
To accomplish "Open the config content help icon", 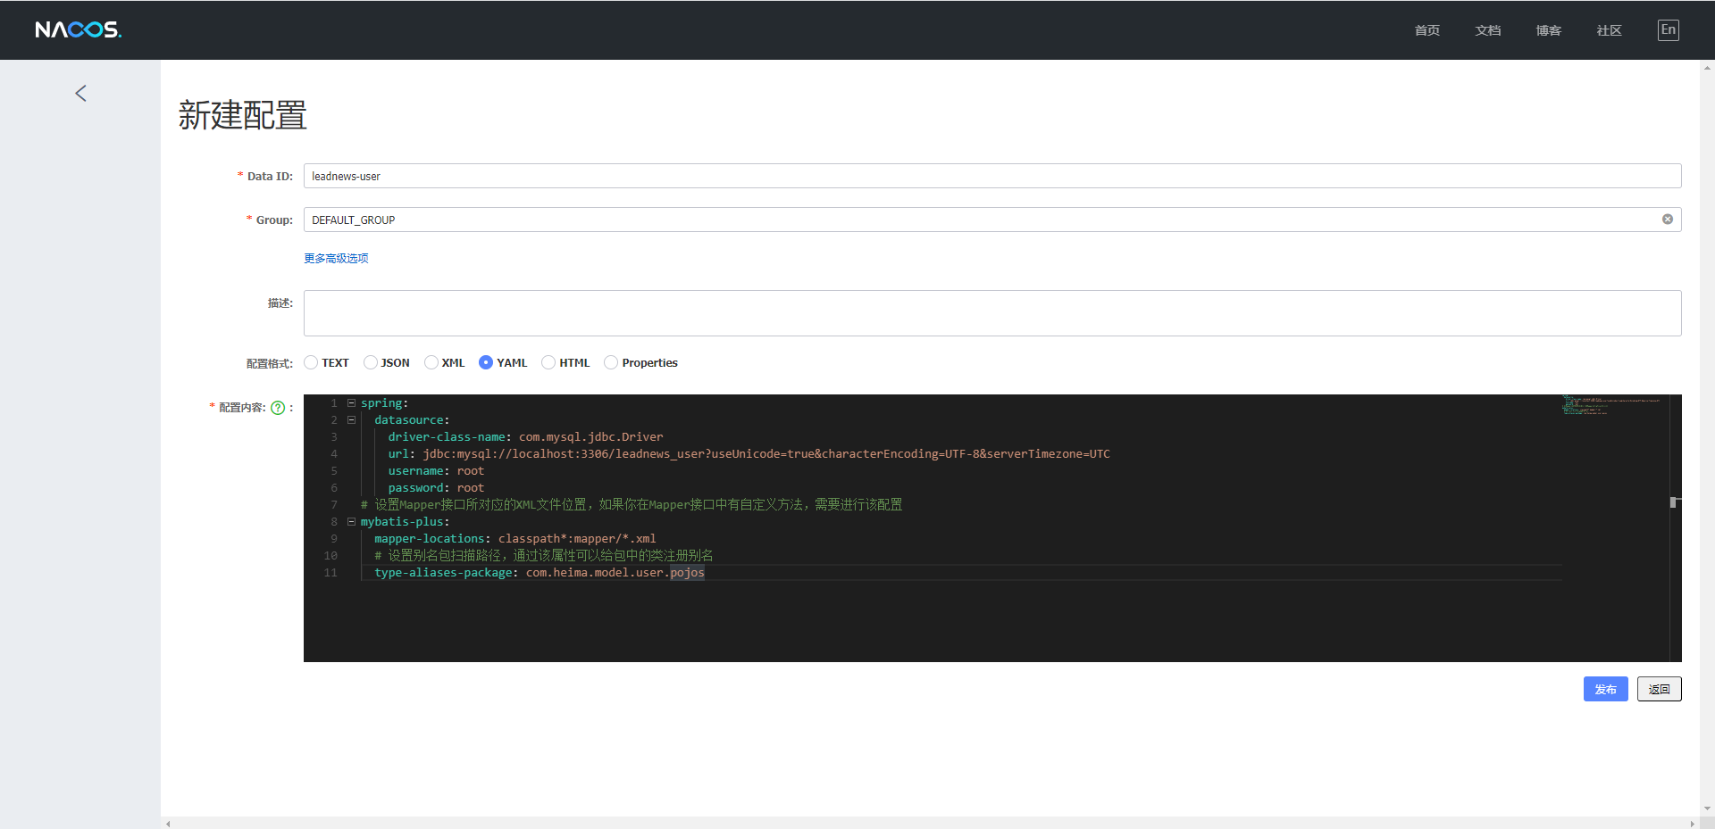I will tap(278, 408).
